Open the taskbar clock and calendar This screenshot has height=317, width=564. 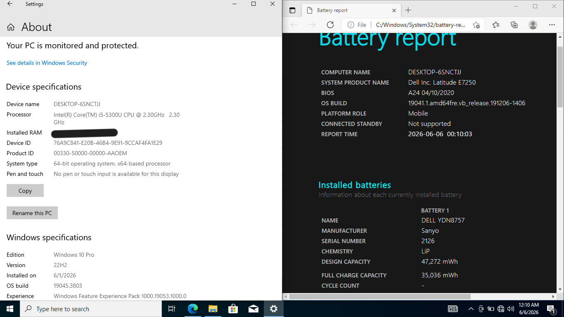pyautogui.click(x=528, y=309)
